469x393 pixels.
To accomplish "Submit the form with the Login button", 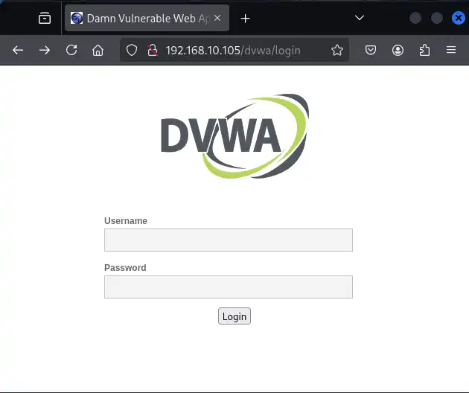I will pos(234,316).
